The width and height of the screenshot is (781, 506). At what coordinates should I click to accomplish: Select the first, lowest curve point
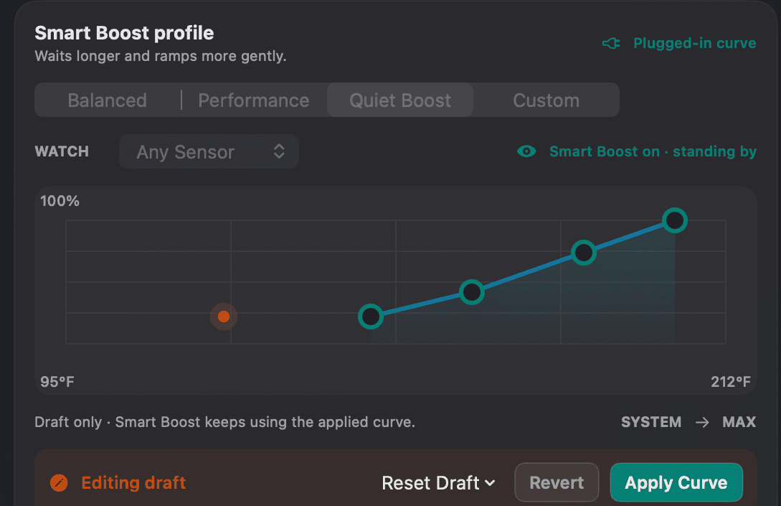[371, 316]
